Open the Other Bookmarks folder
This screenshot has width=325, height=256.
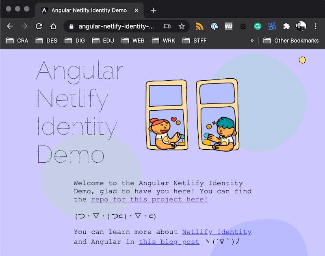tap(291, 41)
